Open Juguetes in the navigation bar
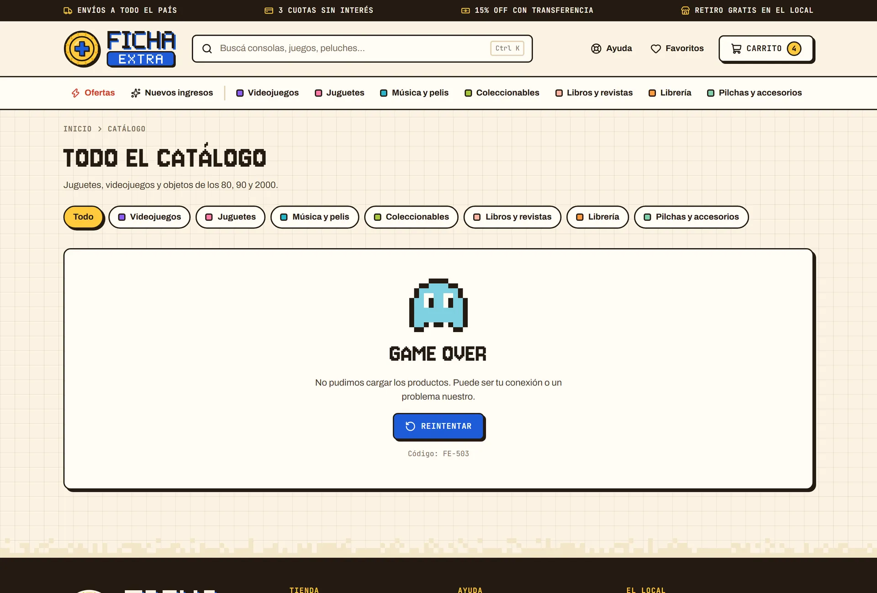The image size is (877, 593). (339, 93)
